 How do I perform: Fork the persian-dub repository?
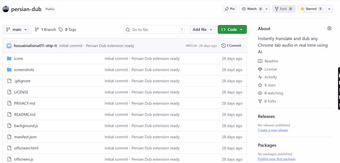pos(284,9)
